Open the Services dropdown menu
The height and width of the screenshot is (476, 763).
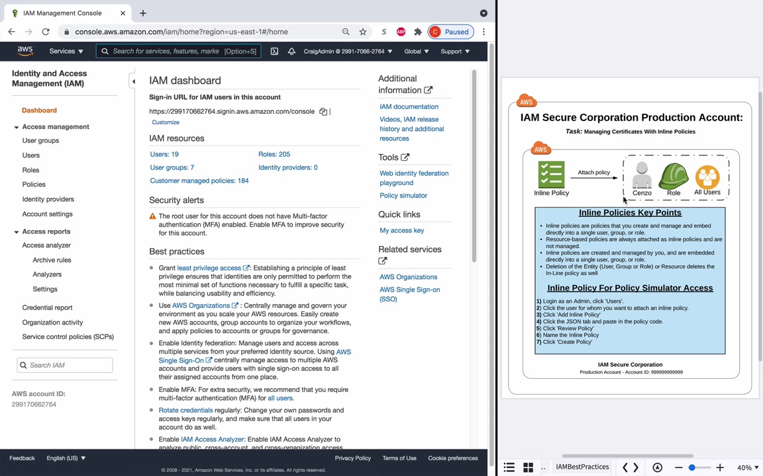[x=66, y=51]
